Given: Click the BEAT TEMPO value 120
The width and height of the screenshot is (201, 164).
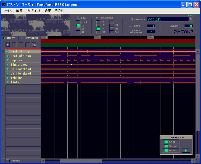Looking at the screenshot, I should click(x=151, y=31).
